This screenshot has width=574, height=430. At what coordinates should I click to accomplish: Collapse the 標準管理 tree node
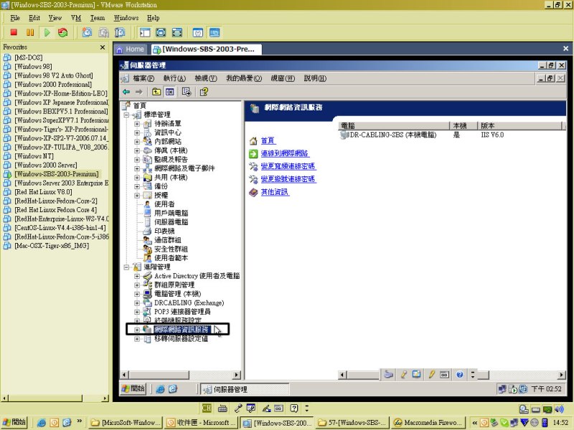click(126, 115)
